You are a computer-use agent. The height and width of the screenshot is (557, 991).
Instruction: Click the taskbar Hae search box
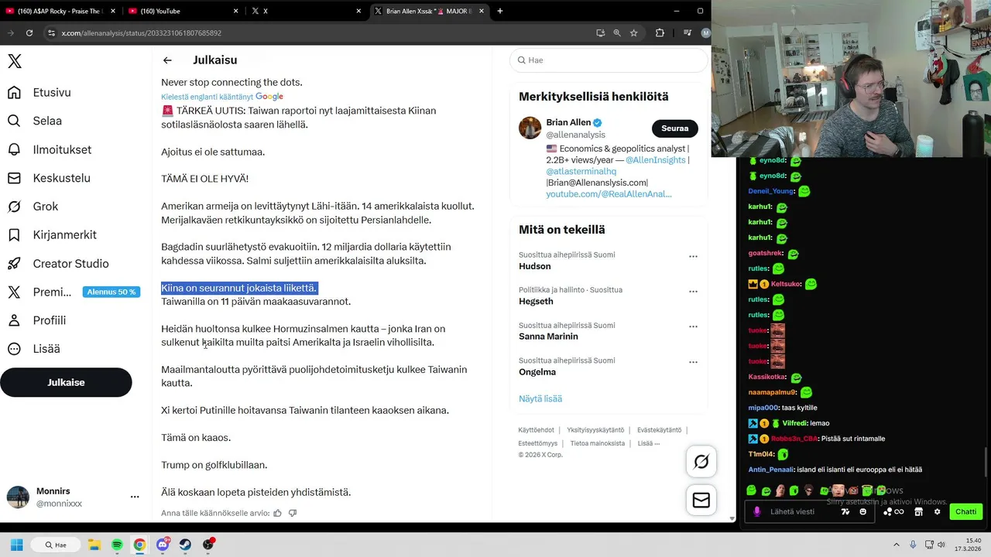click(57, 545)
